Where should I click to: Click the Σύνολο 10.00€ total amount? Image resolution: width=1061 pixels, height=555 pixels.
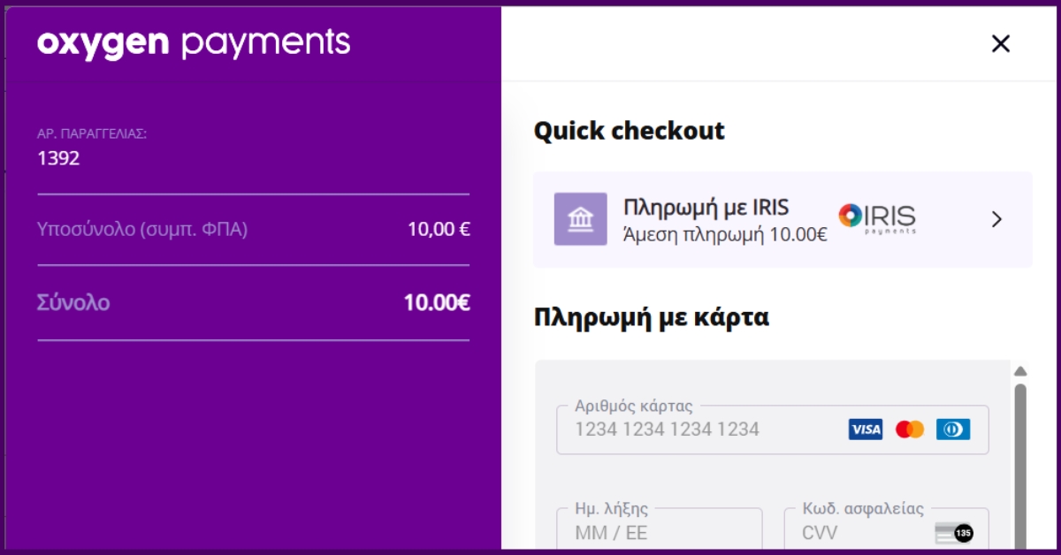tap(437, 303)
